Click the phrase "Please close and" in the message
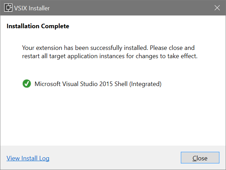 click(x=172, y=47)
